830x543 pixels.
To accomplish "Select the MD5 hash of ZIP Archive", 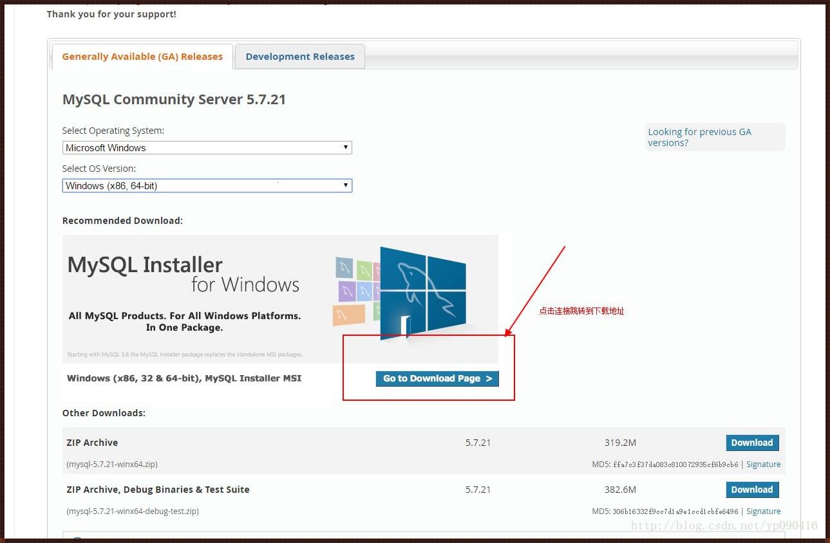I will click(676, 465).
